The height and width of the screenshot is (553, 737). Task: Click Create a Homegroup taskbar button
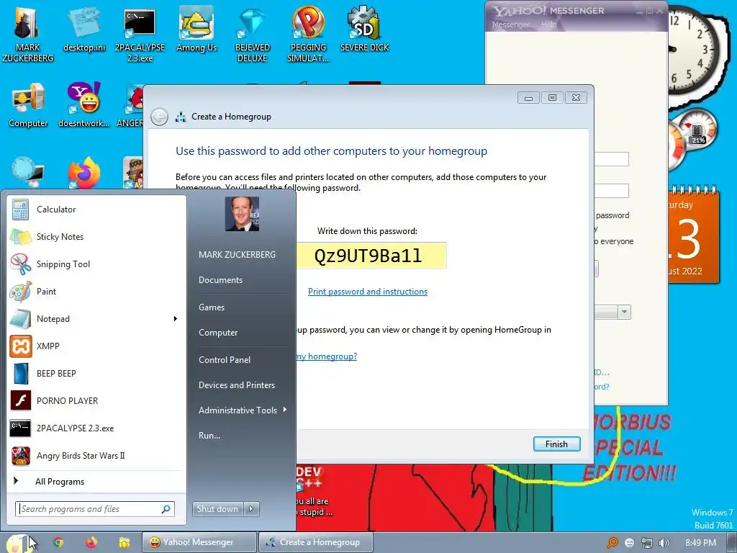pos(315,542)
